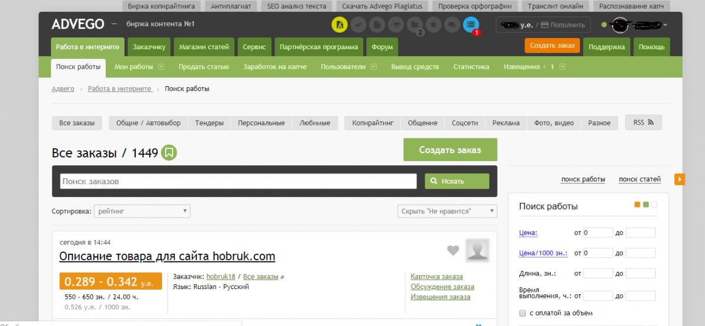Viewport: 705px width, 326px height.
Task: Select the Персональные filter
Action: 261,123
